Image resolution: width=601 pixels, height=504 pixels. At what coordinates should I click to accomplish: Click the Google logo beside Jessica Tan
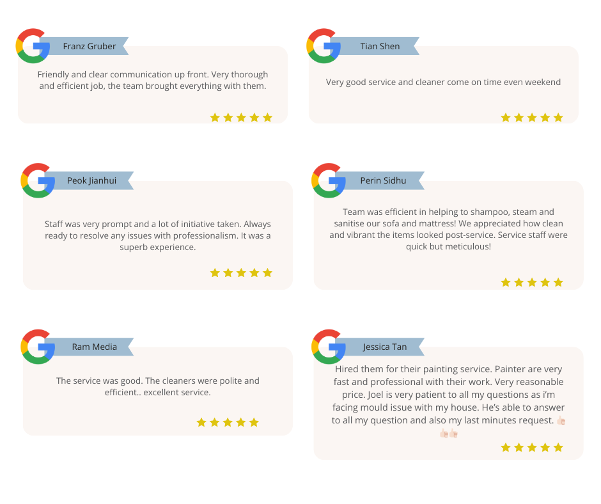click(x=329, y=347)
